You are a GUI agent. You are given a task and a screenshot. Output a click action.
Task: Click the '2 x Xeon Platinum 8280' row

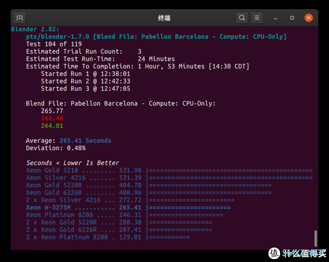(108, 237)
